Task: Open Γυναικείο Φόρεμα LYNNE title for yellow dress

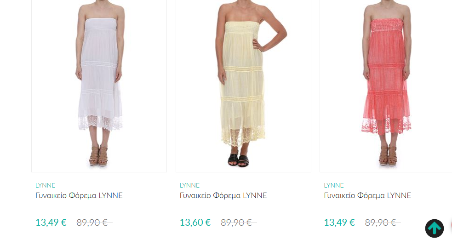Action: (x=223, y=196)
